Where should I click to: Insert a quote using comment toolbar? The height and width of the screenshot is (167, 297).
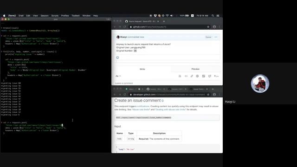pos(180,76)
